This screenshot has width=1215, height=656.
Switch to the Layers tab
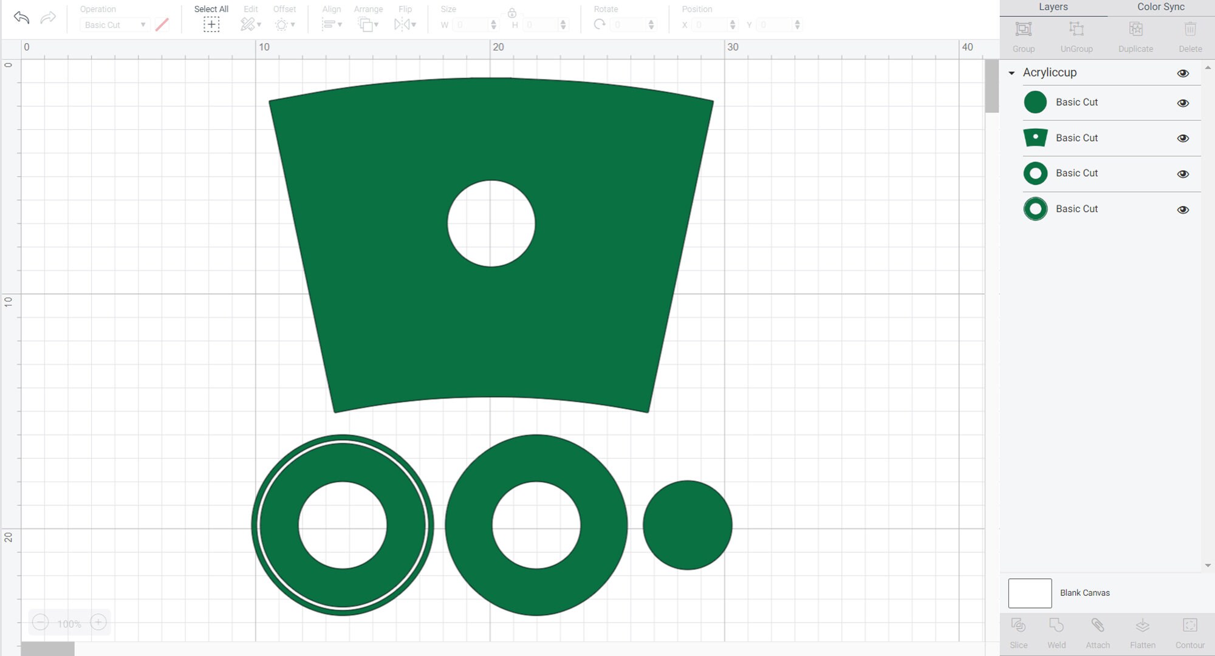1053,7
